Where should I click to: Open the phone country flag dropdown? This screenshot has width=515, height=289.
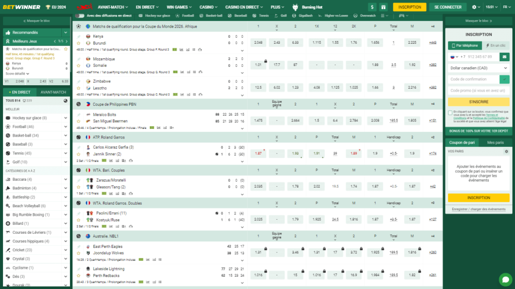pyautogui.click(x=454, y=57)
